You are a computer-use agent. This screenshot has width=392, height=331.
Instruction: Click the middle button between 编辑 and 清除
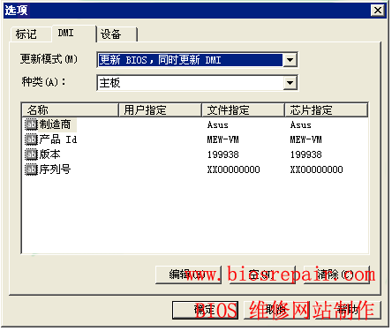click(262, 275)
